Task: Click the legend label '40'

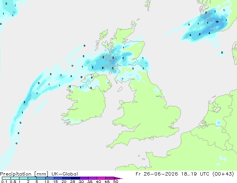Action: coord(98,182)
